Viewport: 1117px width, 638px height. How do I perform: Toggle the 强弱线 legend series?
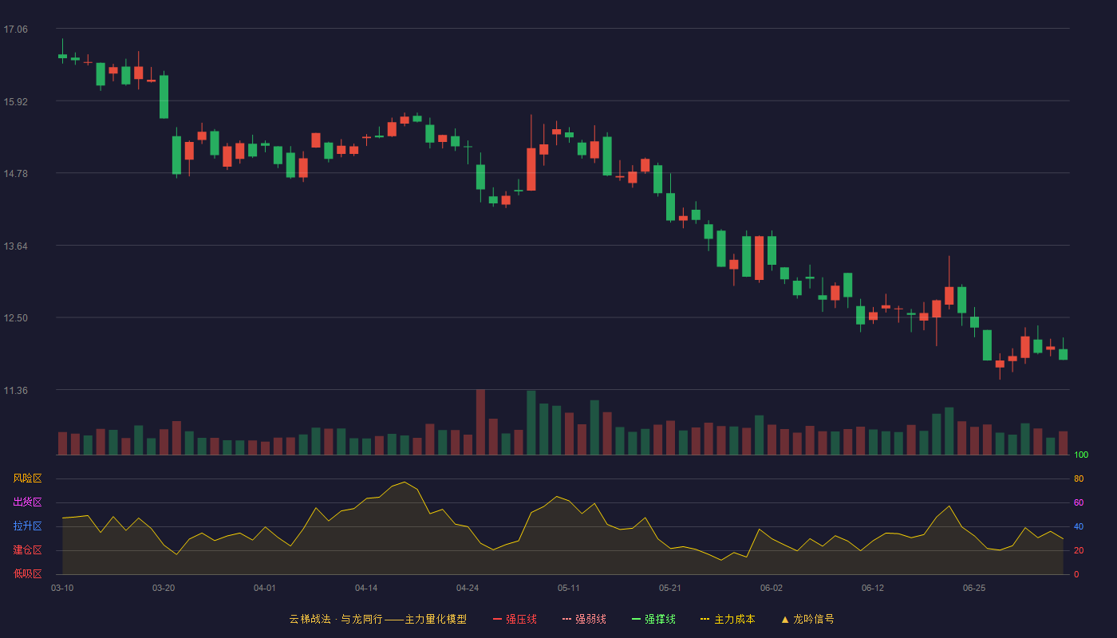584,619
